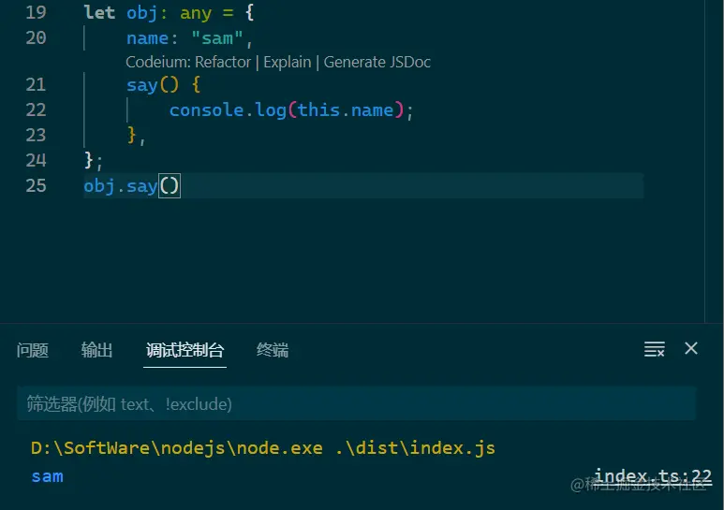Click Codeium Explain code lens

[288, 62]
